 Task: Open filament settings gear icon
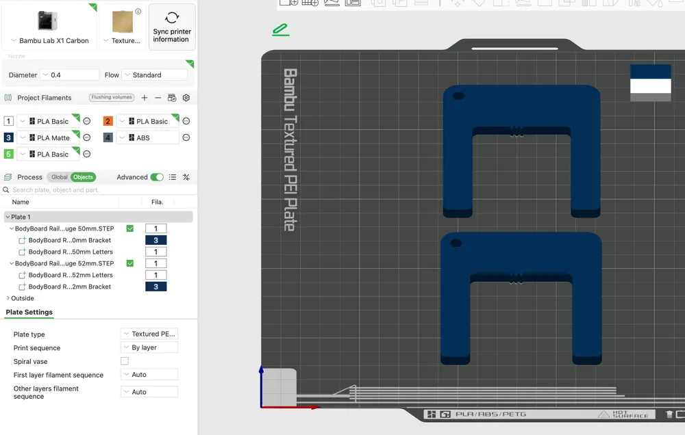pos(186,98)
